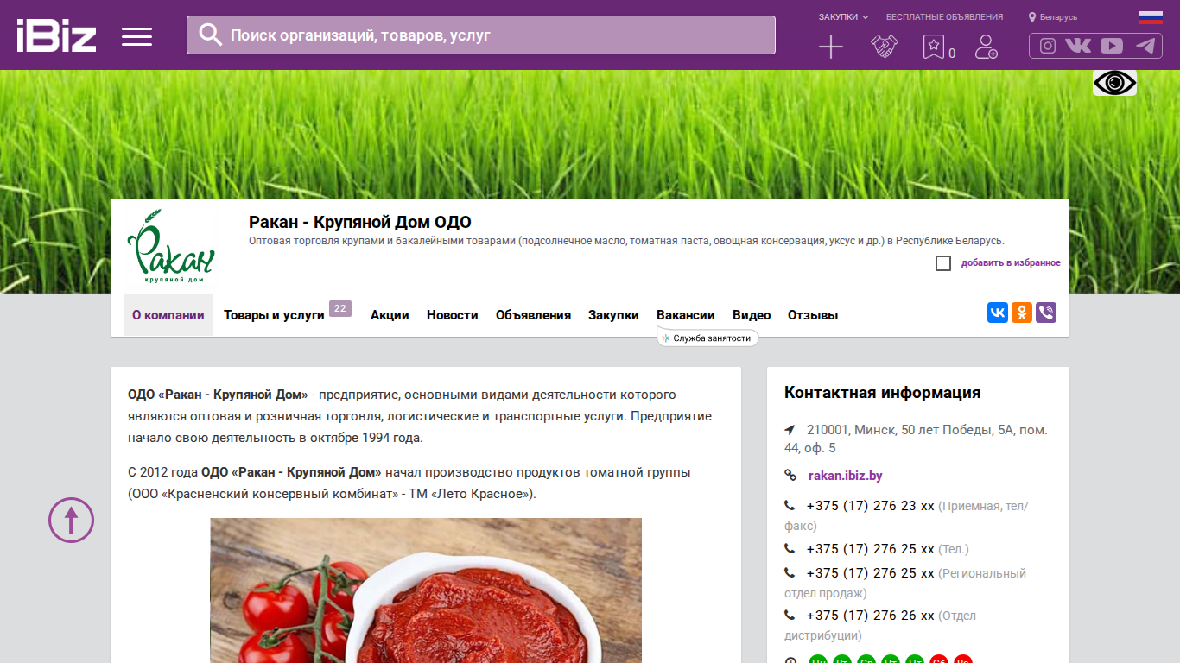Open БЕСПЛАТНЫЕ ОБЪЯВЛЕНИЯ link
Screen dimensions: 1180x663
click(x=945, y=17)
